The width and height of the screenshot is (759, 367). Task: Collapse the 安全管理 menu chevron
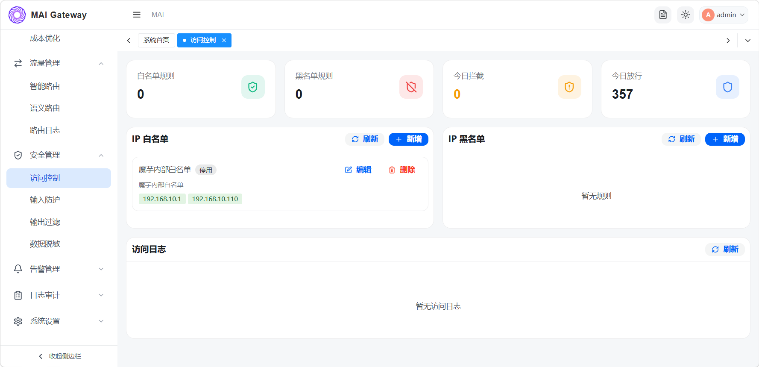(101, 156)
